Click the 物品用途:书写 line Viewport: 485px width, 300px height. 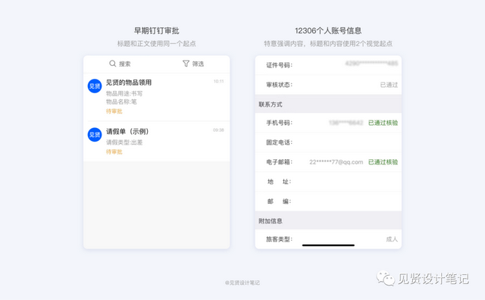tap(124, 93)
